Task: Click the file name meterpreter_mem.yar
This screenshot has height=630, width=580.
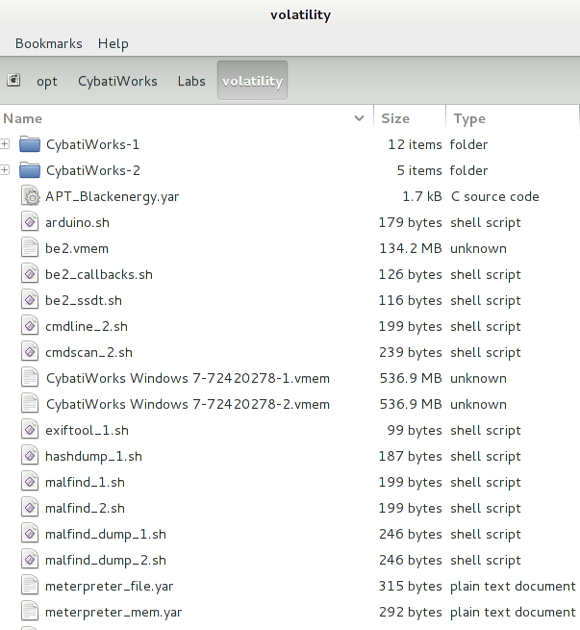Action: click(113, 613)
